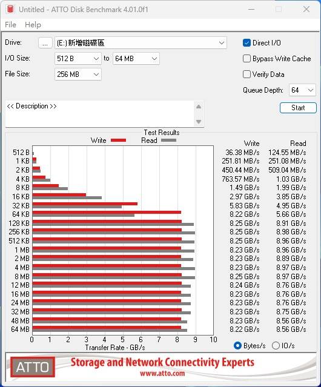Open the www.atto.com link
The image size is (321, 387).
tap(162, 373)
